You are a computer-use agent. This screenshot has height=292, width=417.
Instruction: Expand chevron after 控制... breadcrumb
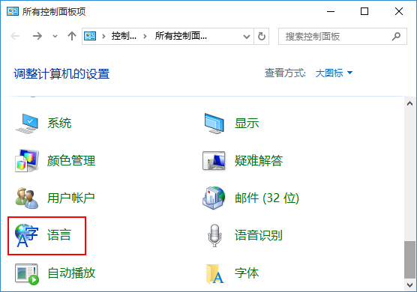(145, 37)
